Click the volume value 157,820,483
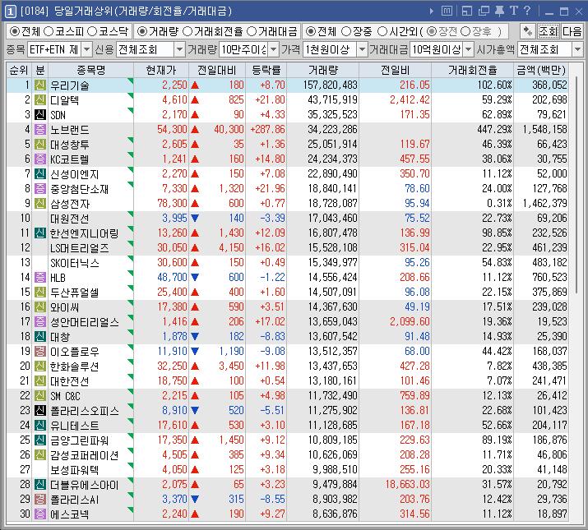 point(330,85)
